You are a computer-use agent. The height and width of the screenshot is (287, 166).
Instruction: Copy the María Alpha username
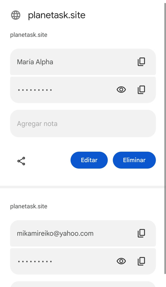point(141,62)
